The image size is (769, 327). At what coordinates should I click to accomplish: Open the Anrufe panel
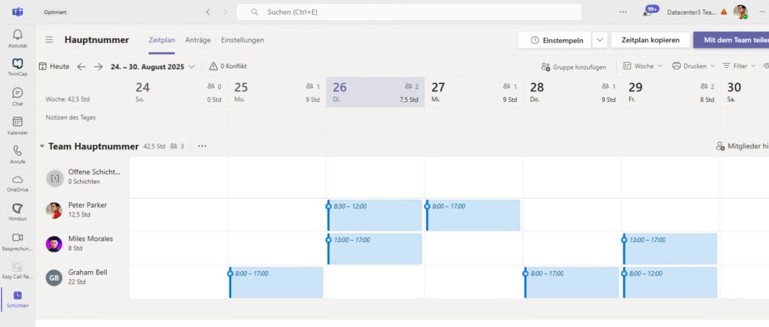pyautogui.click(x=17, y=153)
